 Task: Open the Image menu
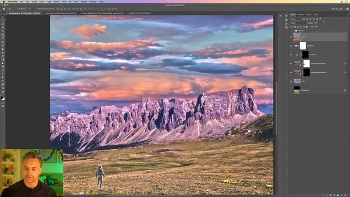point(34,2)
